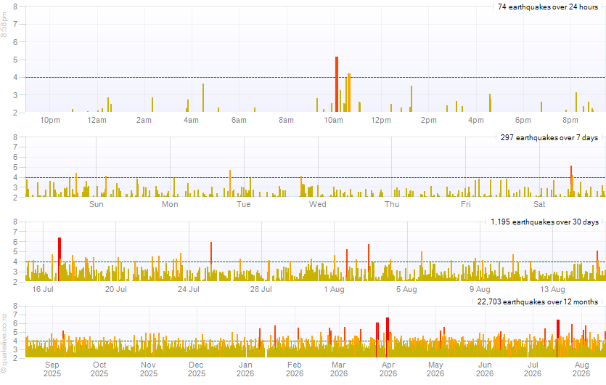
Task: Click the 13 Aug date label
Action: point(553,289)
